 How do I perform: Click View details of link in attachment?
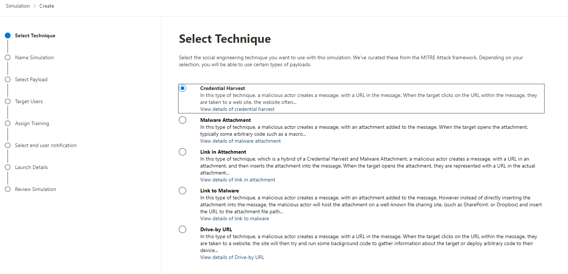(x=237, y=180)
